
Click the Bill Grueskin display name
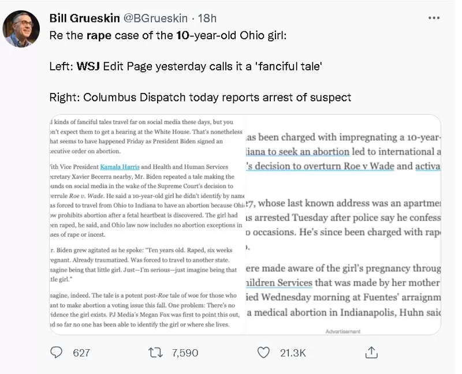click(x=84, y=18)
